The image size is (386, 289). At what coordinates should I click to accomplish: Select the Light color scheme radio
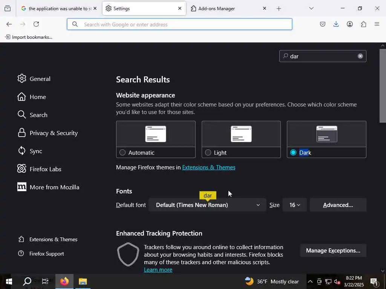208,153
